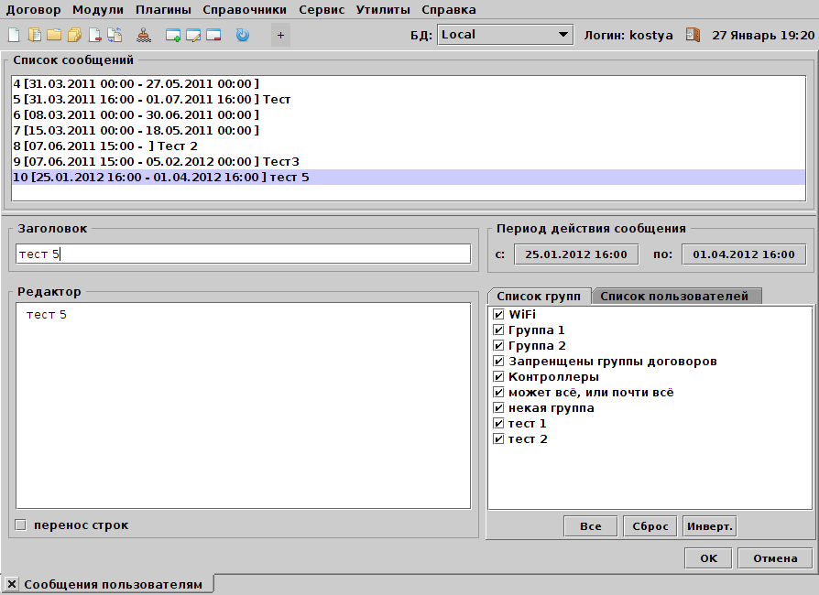The image size is (819, 595).
Task: Click the stamp tool icon
Action: coord(143,35)
